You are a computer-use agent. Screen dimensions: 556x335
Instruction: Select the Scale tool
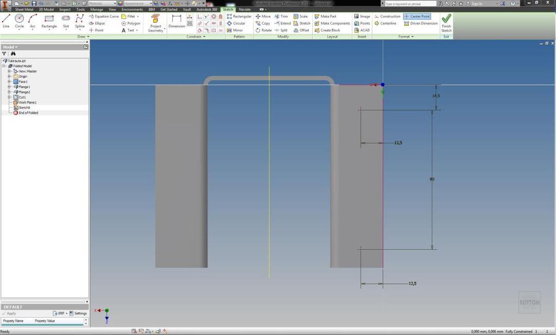pos(300,16)
